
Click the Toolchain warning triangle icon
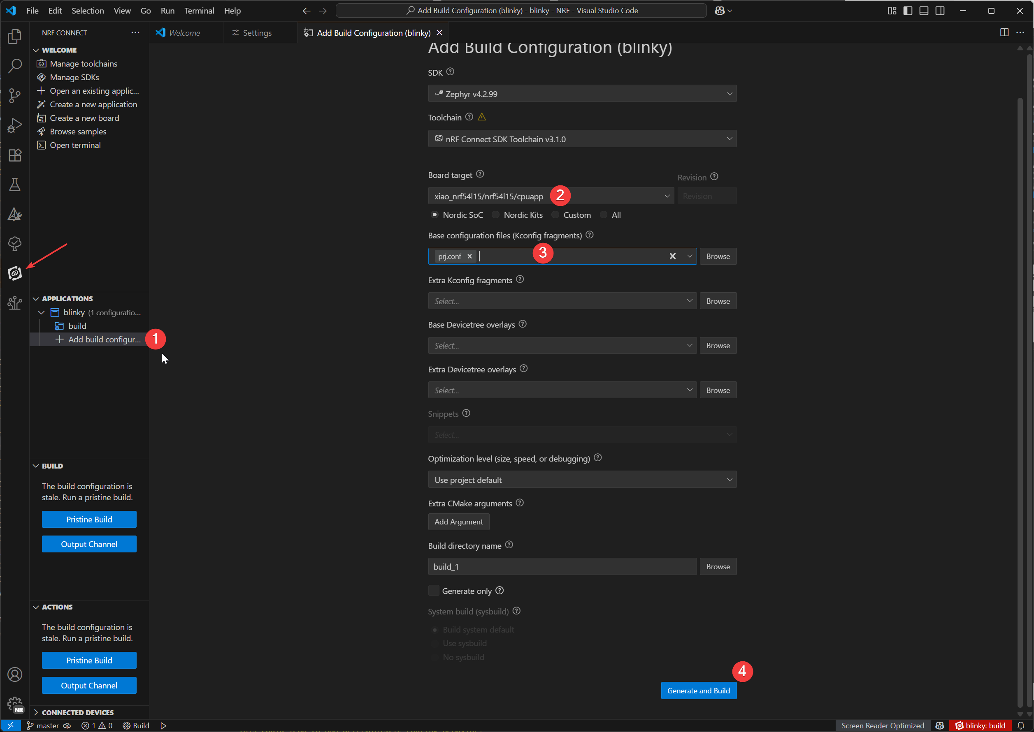pyautogui.click(x=482, y=117)
